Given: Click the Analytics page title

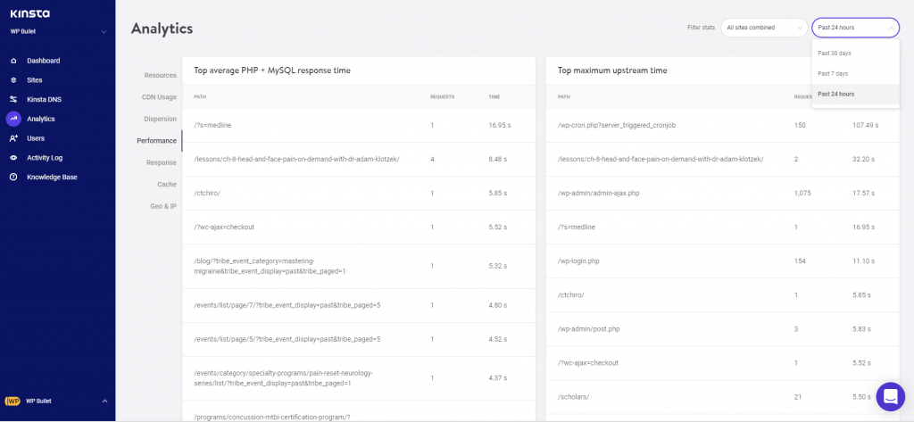Looking at the screenshot, I should 162,28.
